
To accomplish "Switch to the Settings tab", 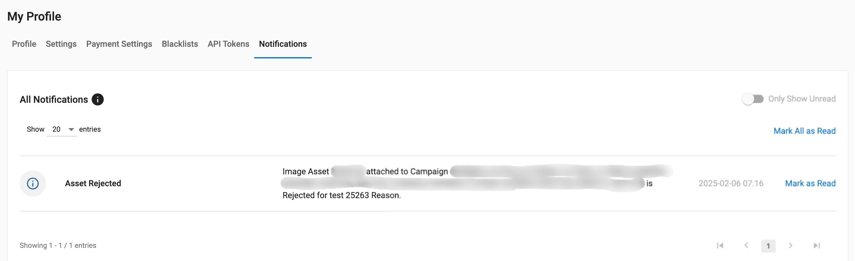I will click(61, 44).
